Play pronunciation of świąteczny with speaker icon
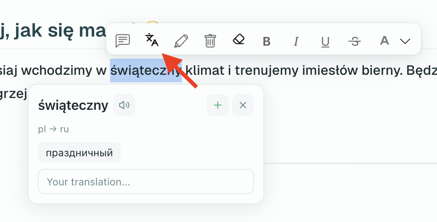437x222 pixels. [124, 105]
